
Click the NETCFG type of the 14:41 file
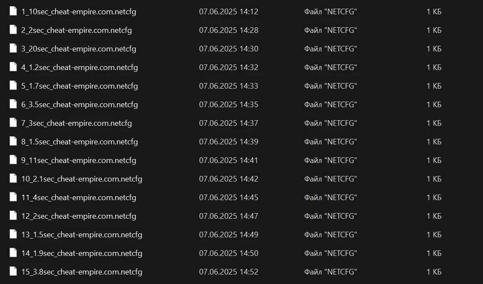330,160
